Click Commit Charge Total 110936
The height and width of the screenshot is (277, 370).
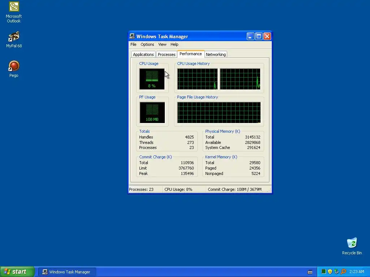tap(187, 163)
